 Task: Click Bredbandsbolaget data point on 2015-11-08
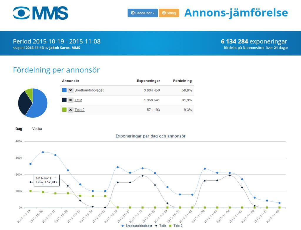coord(280,203)
